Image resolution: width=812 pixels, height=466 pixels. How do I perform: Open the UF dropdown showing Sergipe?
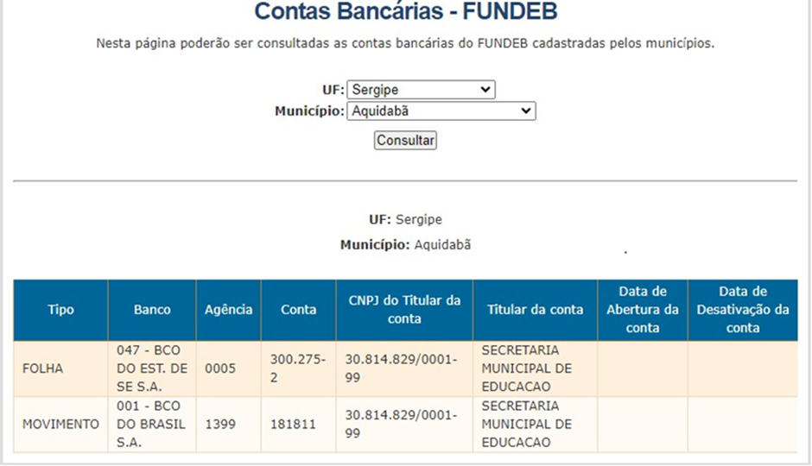click(421, 90)
